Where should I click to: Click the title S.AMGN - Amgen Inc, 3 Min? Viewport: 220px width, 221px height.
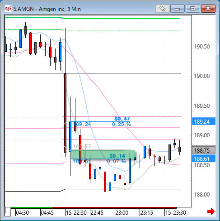coord(47,9)
